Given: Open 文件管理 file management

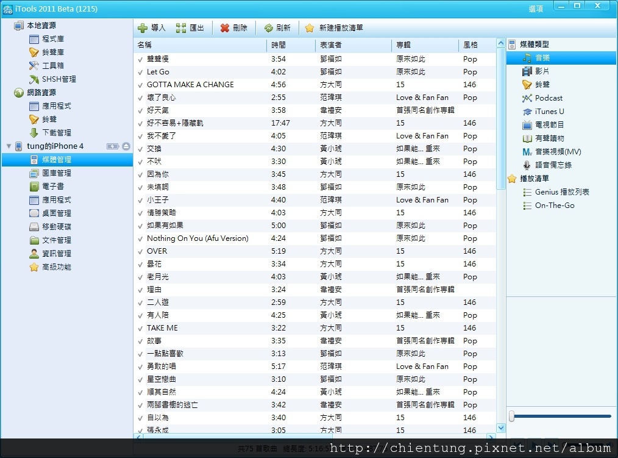Looking at the screenshot, I should click(50, 240).
